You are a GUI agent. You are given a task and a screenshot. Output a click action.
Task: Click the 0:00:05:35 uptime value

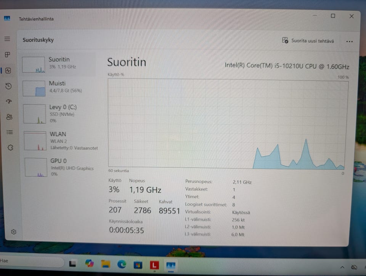[127, 230]
